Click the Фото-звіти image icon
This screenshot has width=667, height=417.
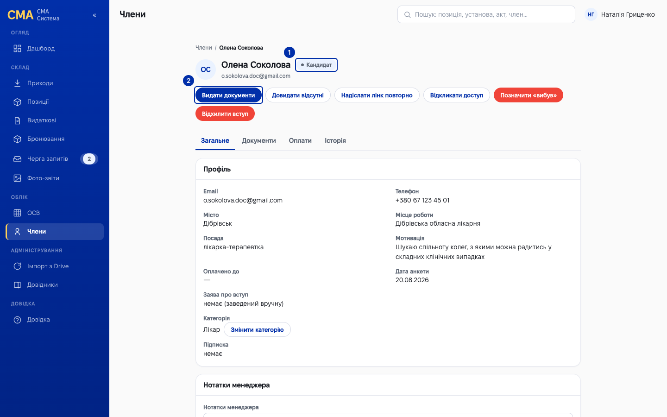coord(18,178)
